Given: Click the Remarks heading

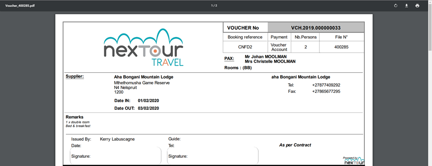Looking at the screenshot, I should pyautogui.click(x=75, y=117).
